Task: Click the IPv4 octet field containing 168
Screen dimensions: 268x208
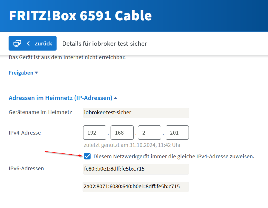Action: coord(122,133)
